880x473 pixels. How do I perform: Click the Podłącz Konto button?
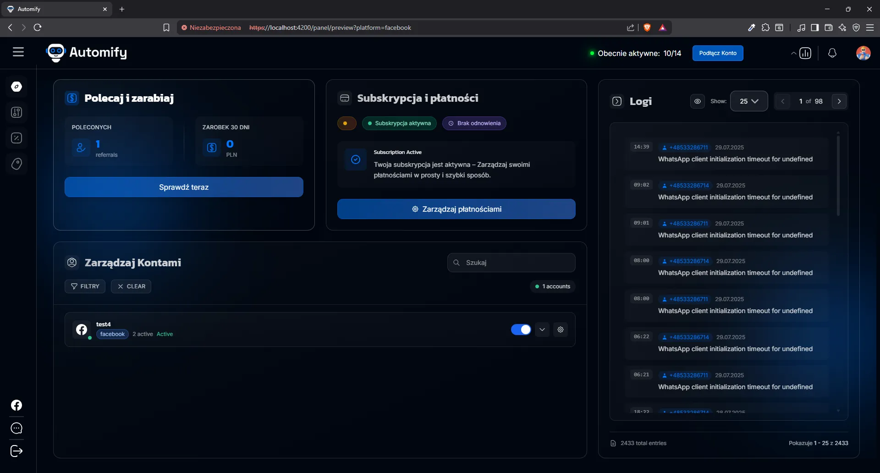coord(718,53)
